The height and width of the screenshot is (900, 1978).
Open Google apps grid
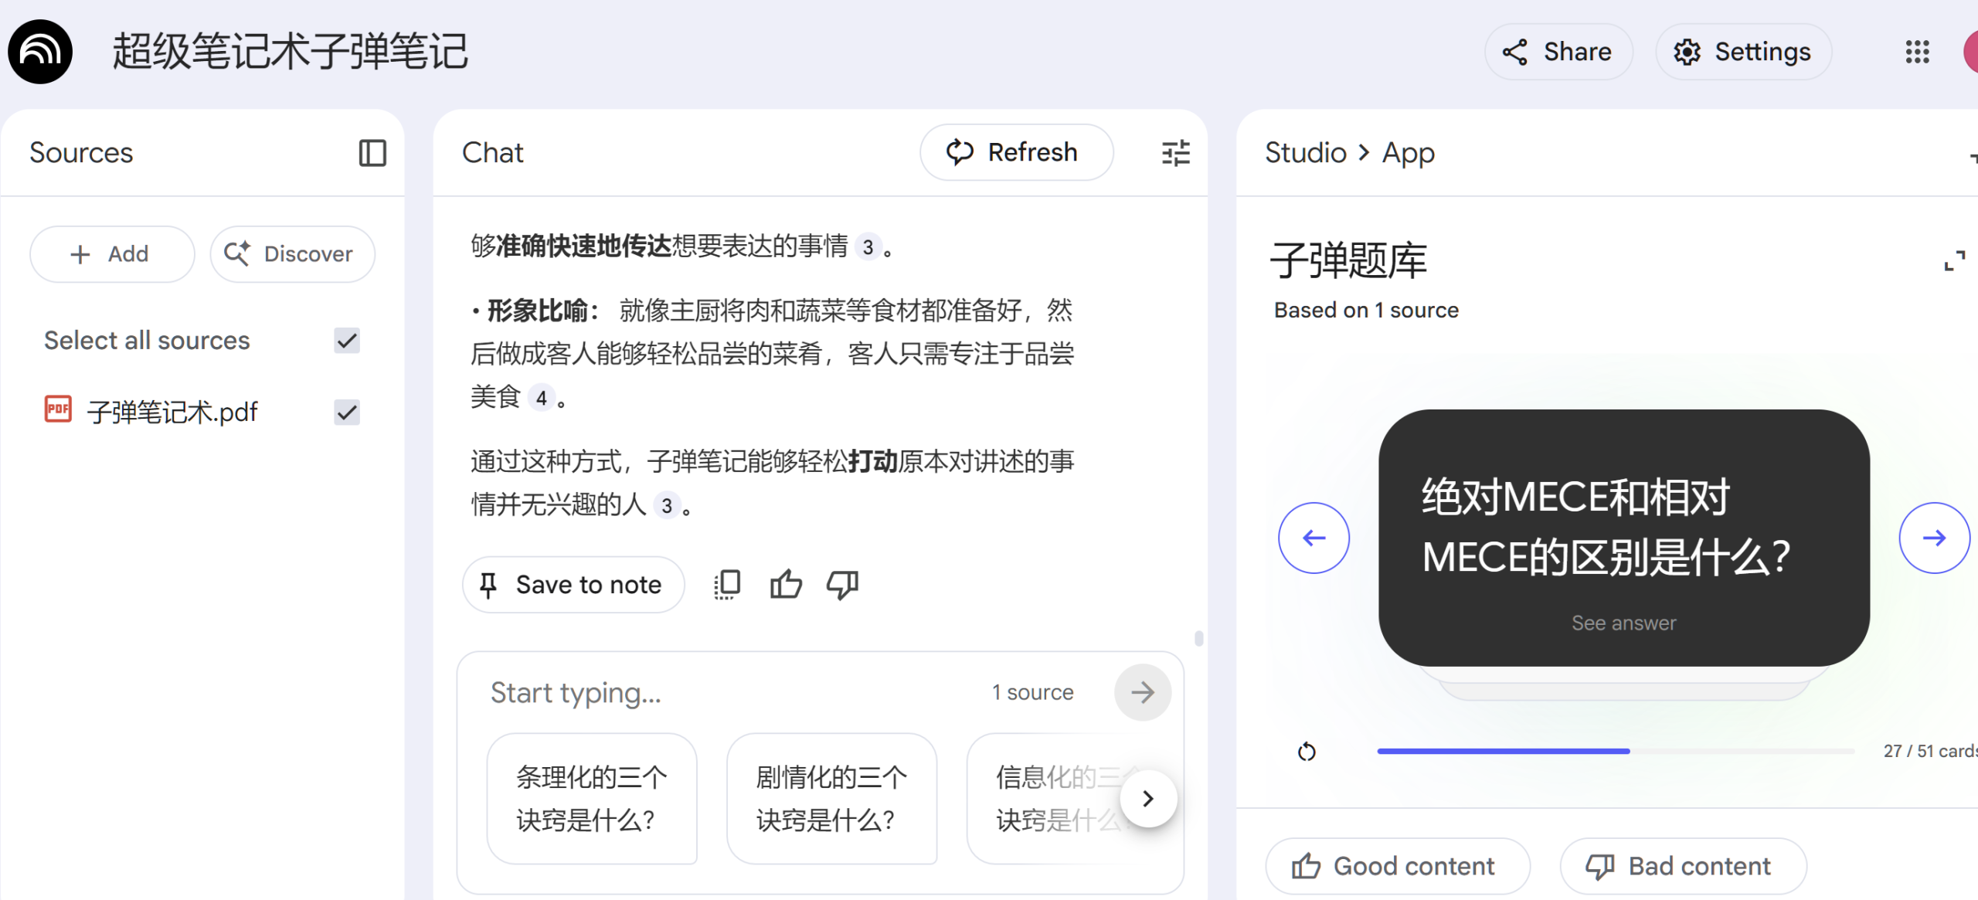point(1917,52)
